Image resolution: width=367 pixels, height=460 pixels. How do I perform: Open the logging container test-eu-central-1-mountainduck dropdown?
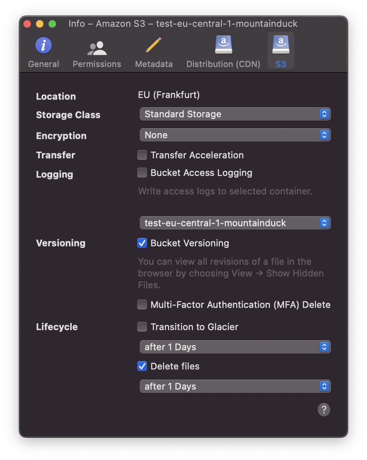tap(235, 223)
